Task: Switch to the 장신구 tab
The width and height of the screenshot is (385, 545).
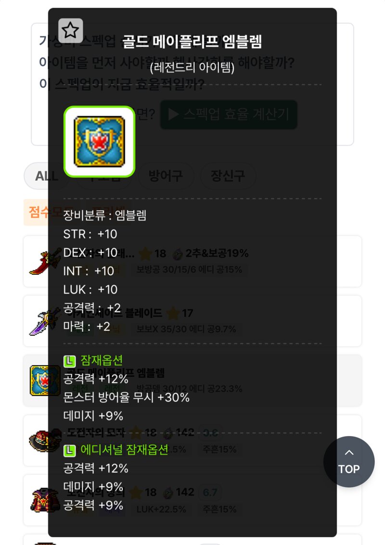Action: point(228,176)
